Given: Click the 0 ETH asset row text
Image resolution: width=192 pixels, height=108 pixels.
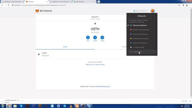Looking at the screenshot, I should [x=44, y=53].
